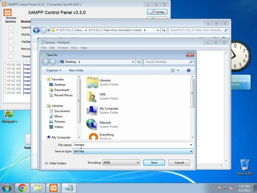Open Windows Explorer from the taskbar
This screenshot has height=193, width=257.
click(x=38, y=188)
